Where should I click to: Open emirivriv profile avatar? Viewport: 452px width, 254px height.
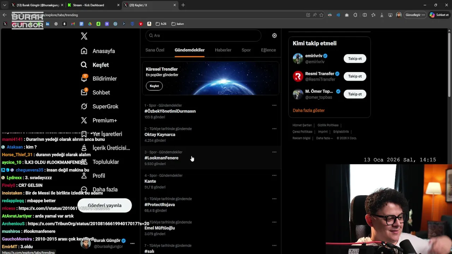(x=298, y=59)
